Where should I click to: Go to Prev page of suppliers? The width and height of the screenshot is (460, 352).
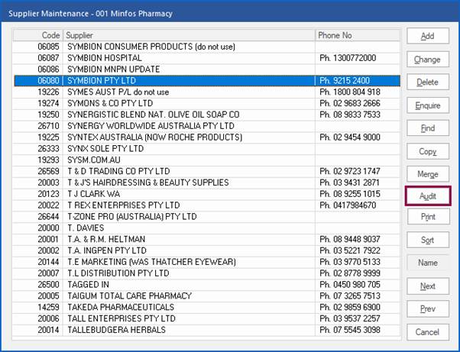click(428, 308)
